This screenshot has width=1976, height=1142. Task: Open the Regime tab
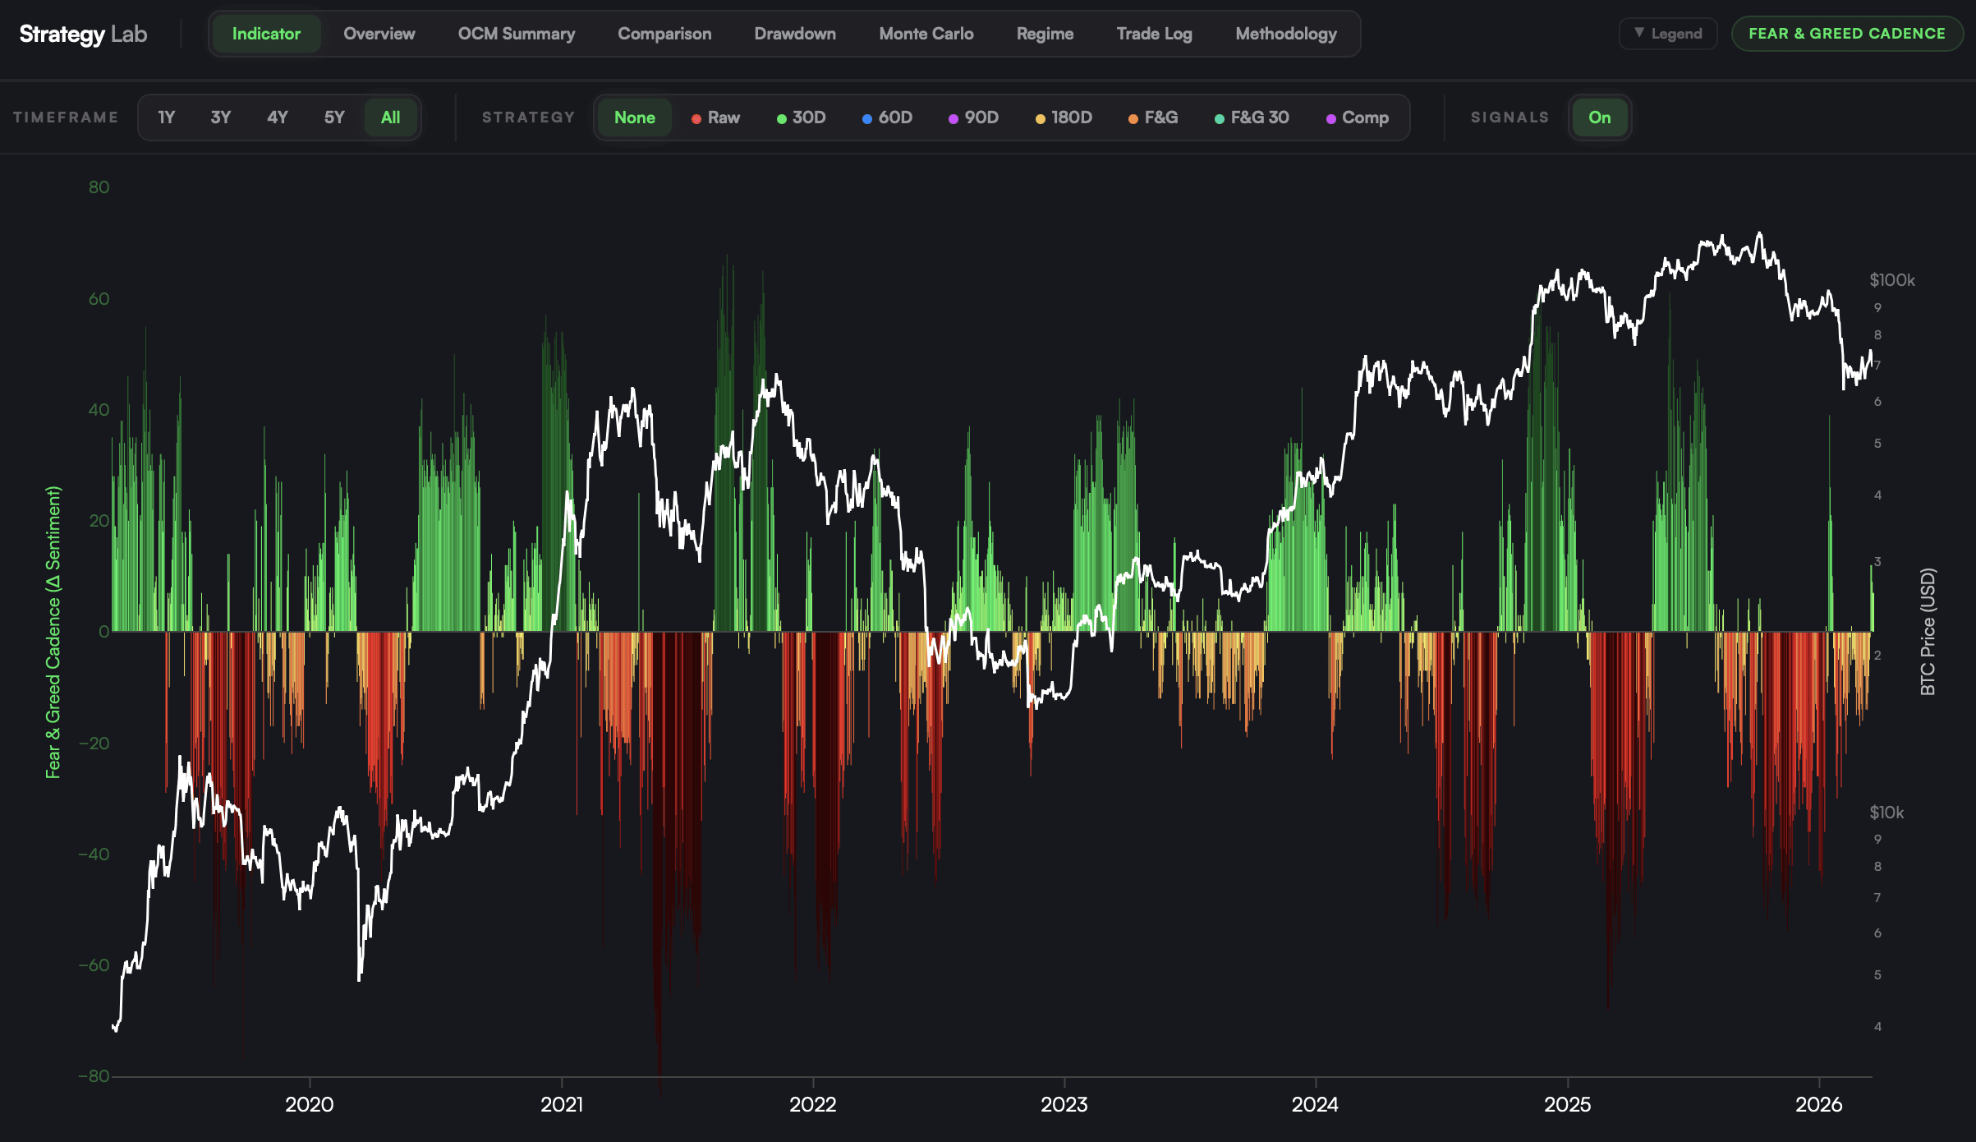[x=1045, y=34]
